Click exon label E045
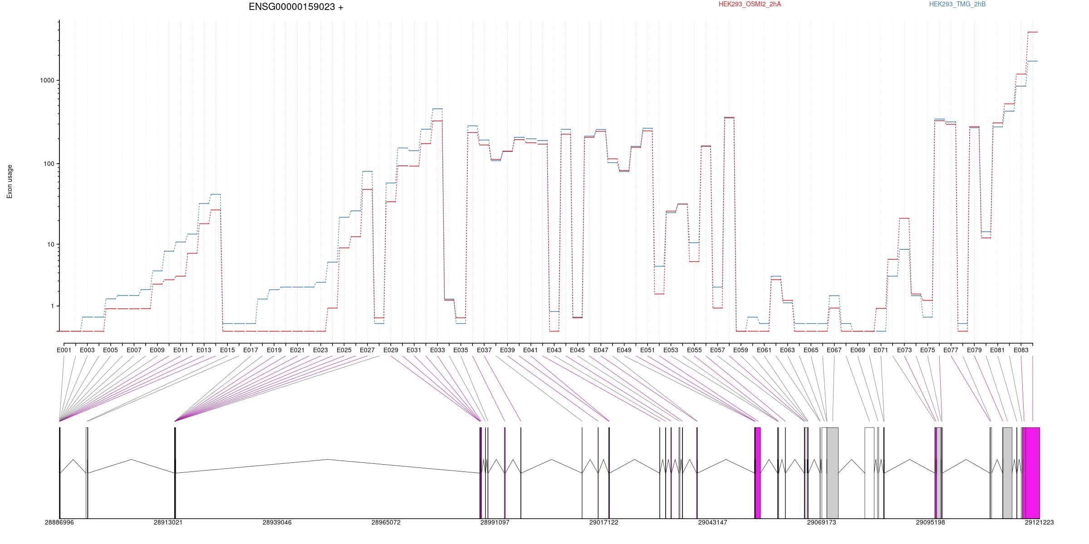Viewport: 1089px width, 544px height. click(577, 350)
